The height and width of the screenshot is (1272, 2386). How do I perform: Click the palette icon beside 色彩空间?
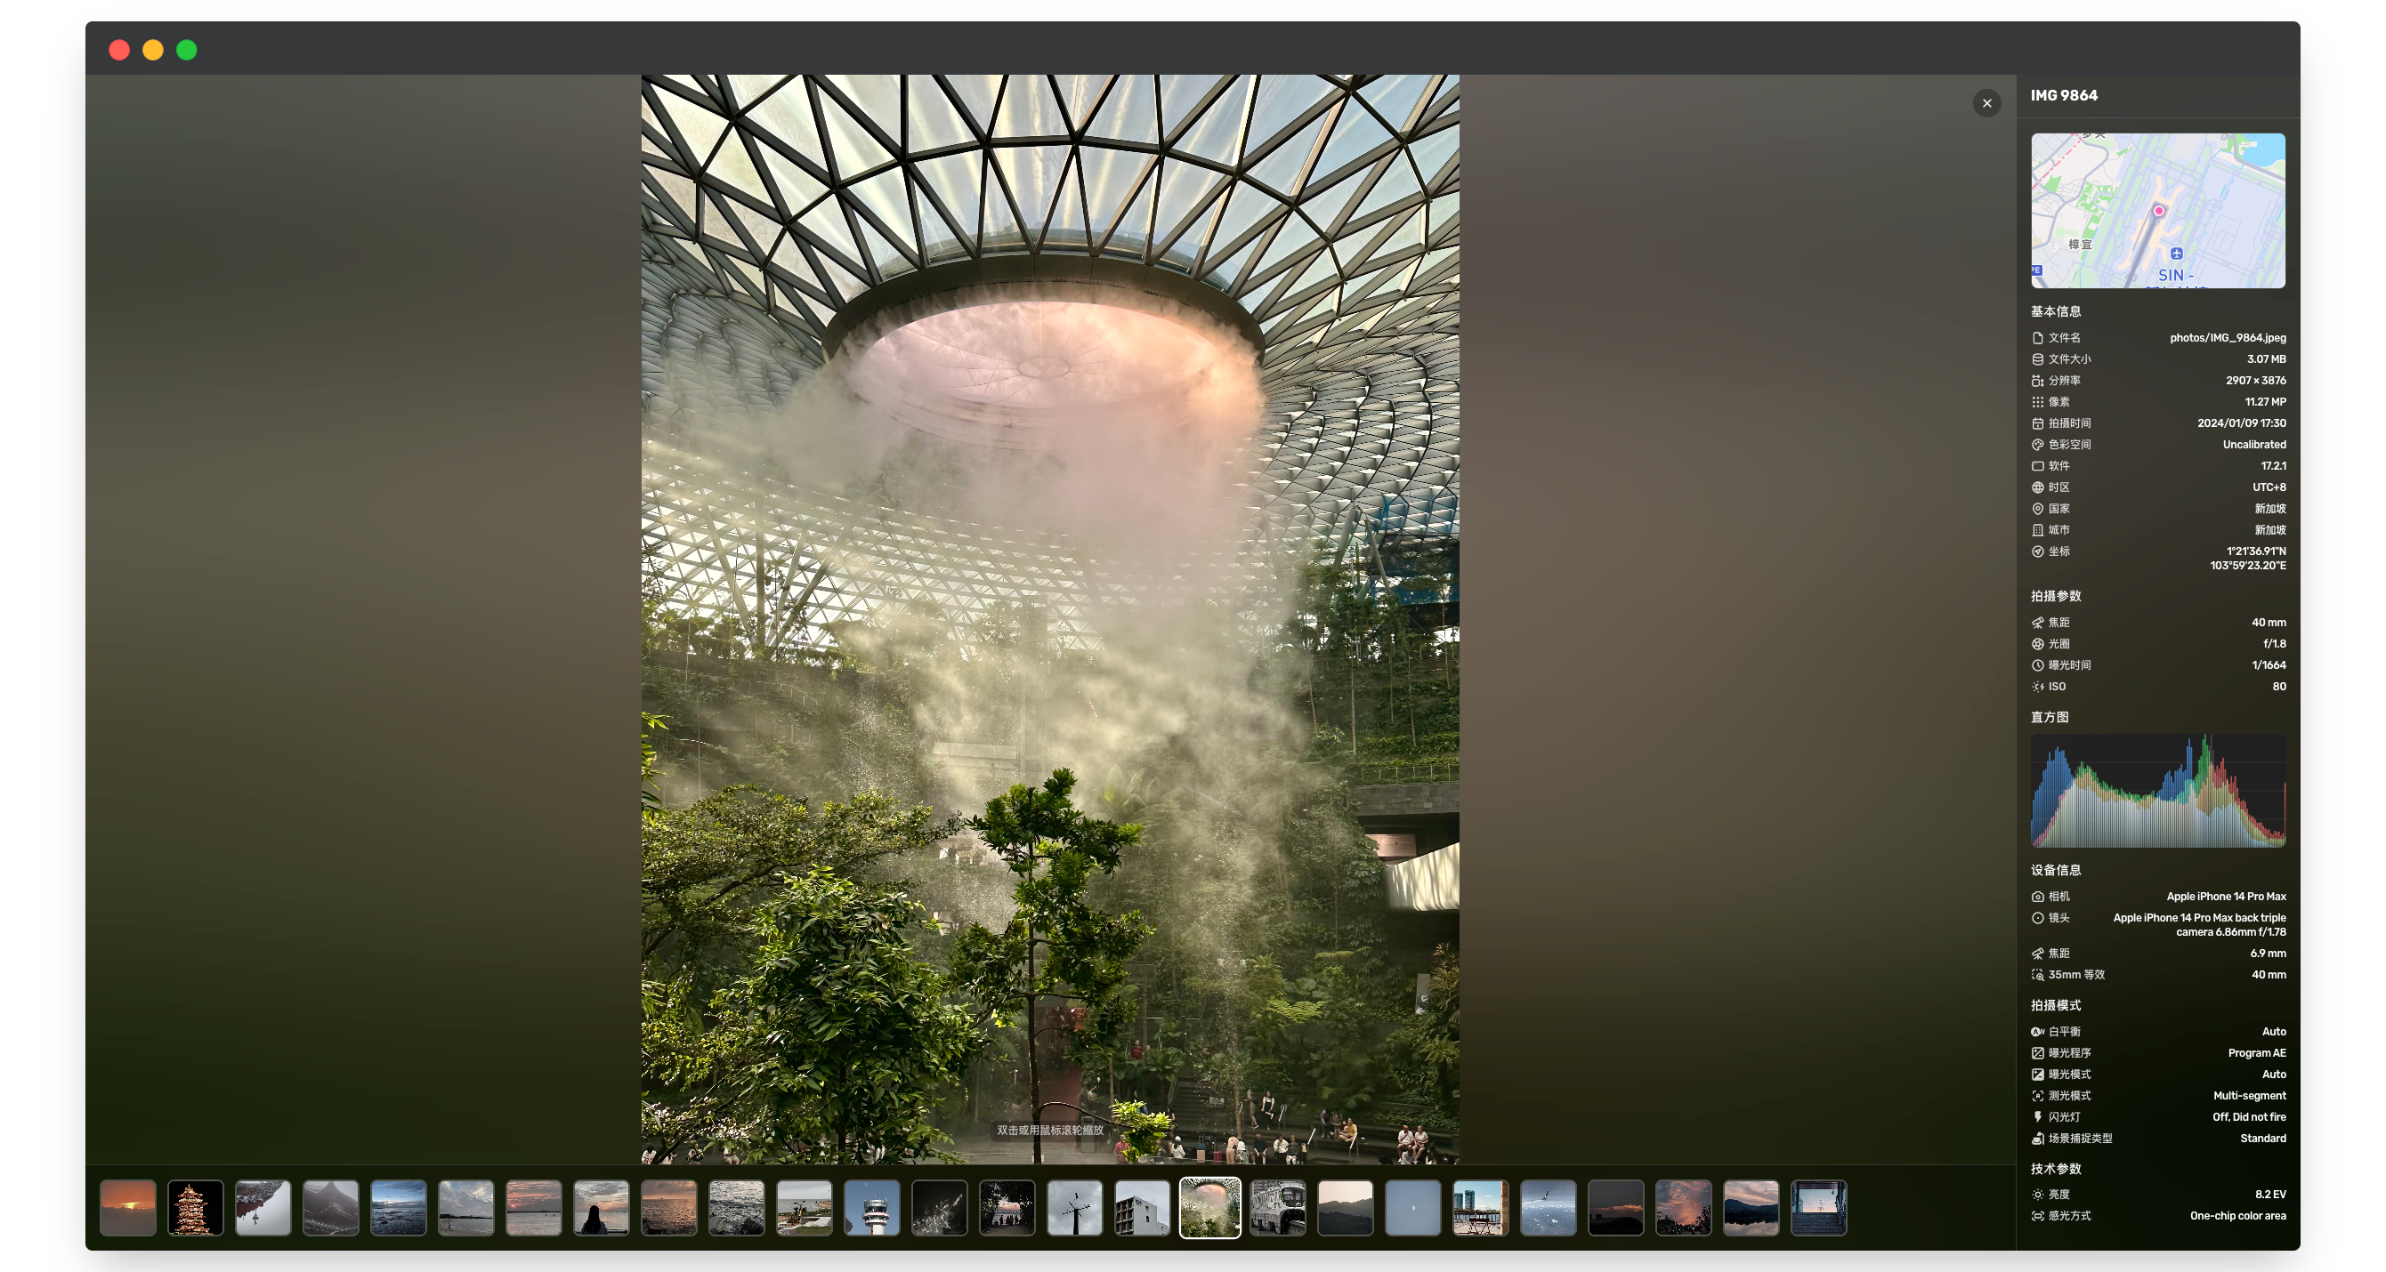coord(2037,445)
